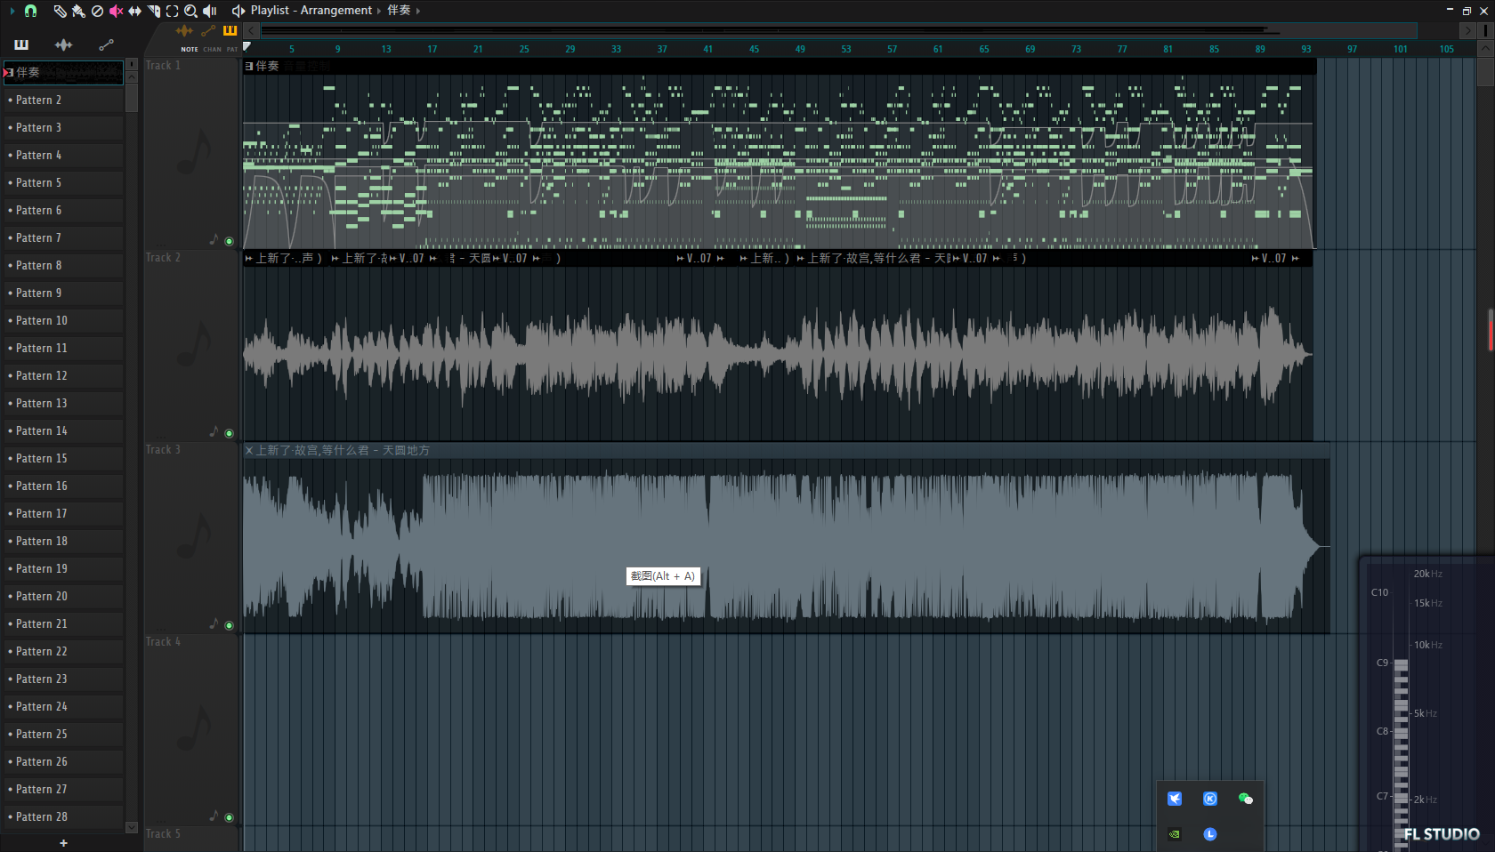Open the blue K tray icon
1495x852 pixels.
[x=1210, y=799]
